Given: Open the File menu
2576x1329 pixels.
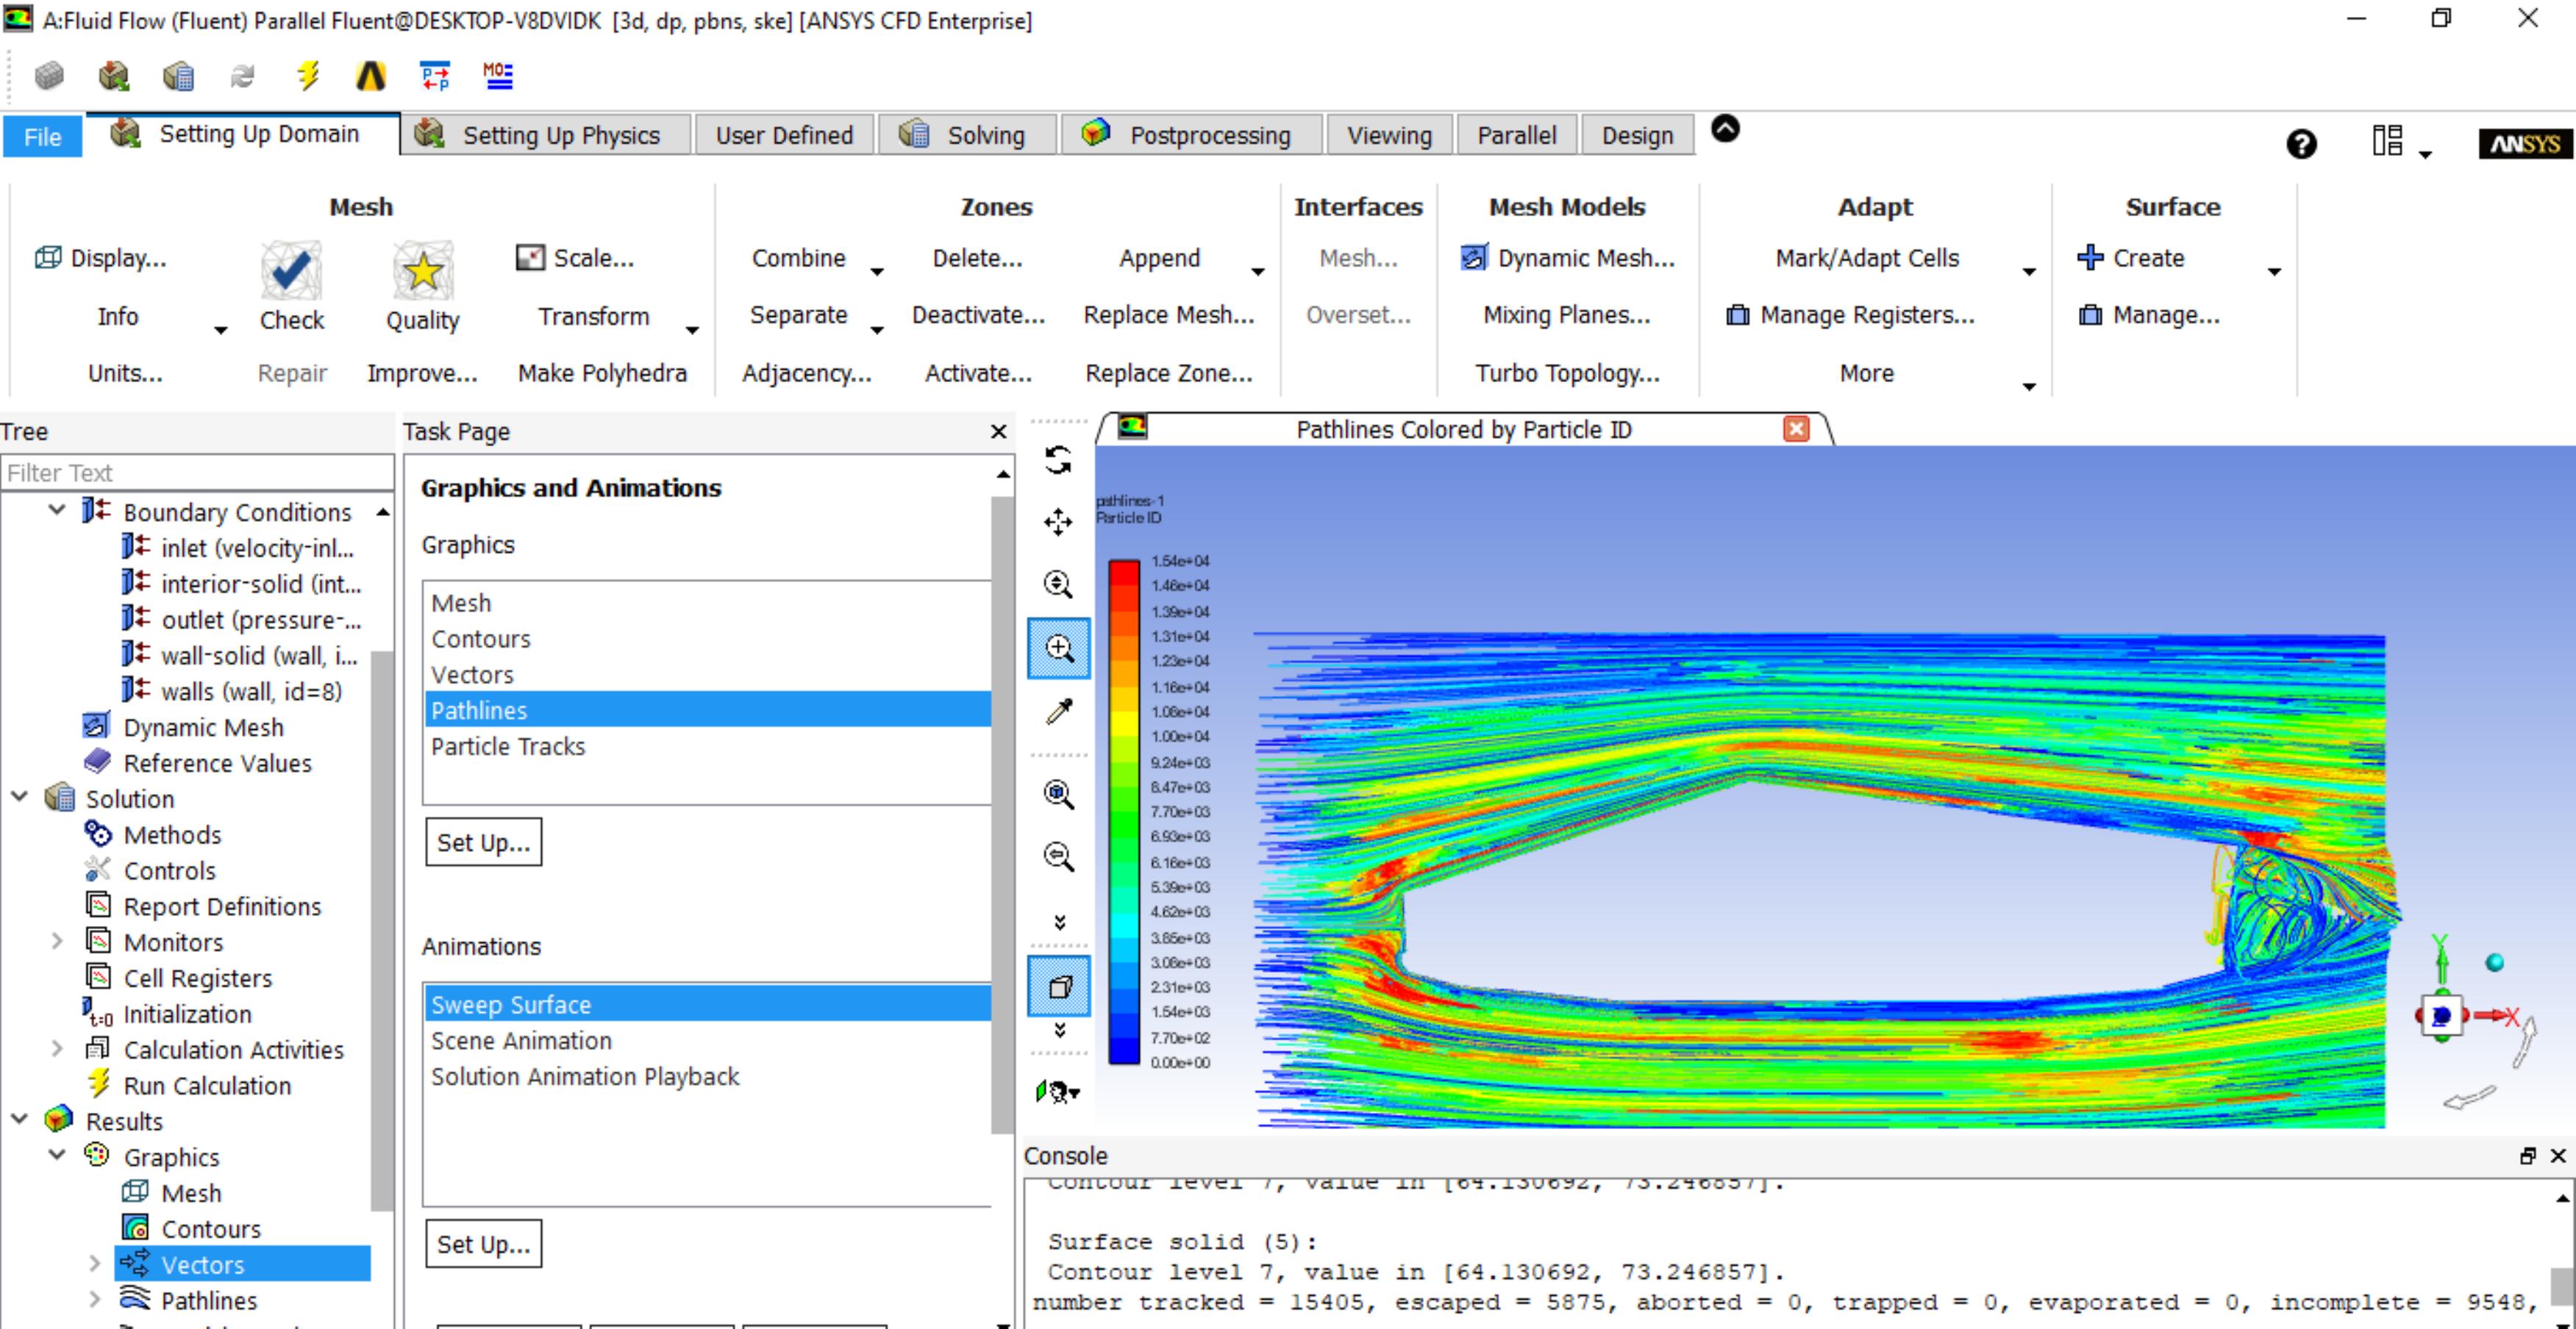Looking at the screenshot, I should [42, 137].
